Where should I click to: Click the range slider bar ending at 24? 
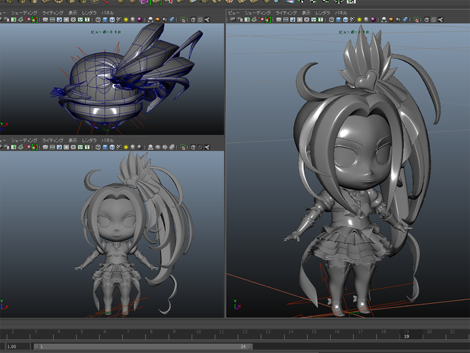click(143, 346)
